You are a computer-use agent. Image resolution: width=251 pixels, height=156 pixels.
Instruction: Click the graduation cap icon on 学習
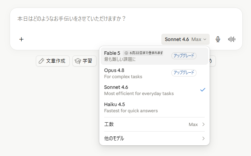point(78,61)
